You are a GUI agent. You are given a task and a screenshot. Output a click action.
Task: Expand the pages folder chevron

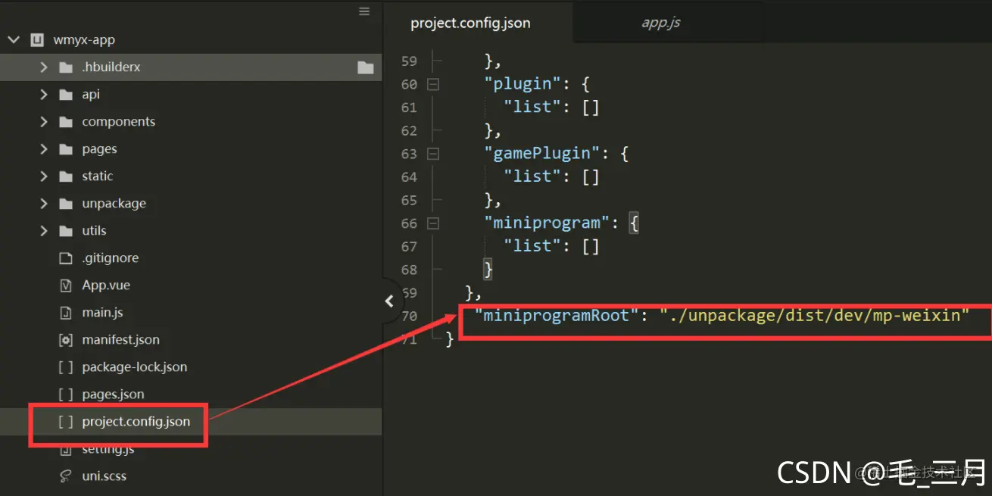[43, 149]
